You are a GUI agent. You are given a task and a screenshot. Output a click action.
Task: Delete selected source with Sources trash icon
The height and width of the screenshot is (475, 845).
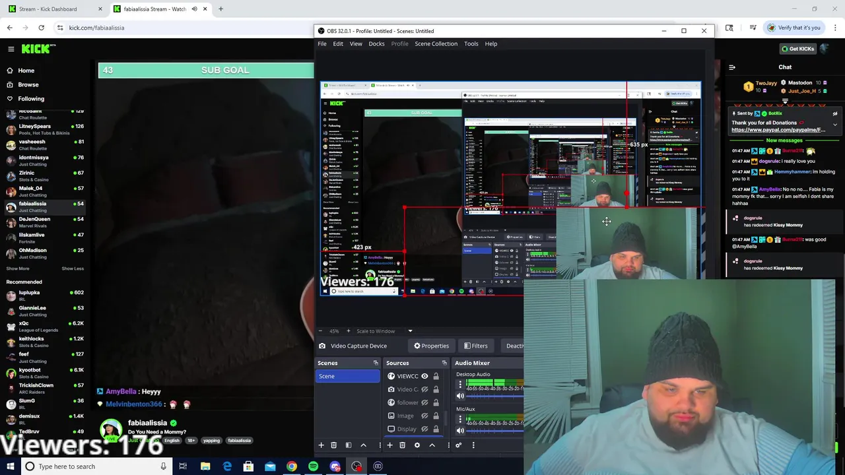[x=402, y=445]
